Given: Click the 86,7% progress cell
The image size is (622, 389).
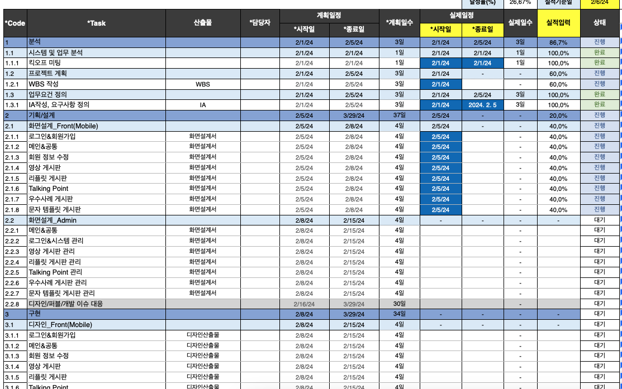Looking at the screenshot, I should (x=558, y=42).
